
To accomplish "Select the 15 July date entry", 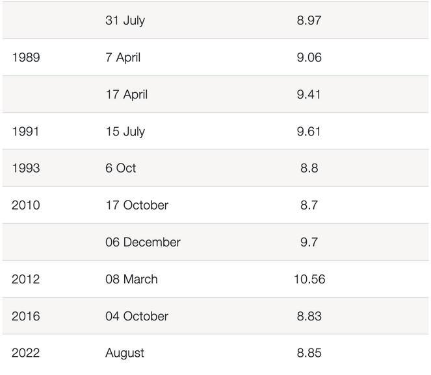I will [x=125, y=132].
